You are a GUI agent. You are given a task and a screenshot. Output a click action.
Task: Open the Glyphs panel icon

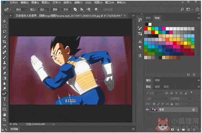(x=140, y=56)
